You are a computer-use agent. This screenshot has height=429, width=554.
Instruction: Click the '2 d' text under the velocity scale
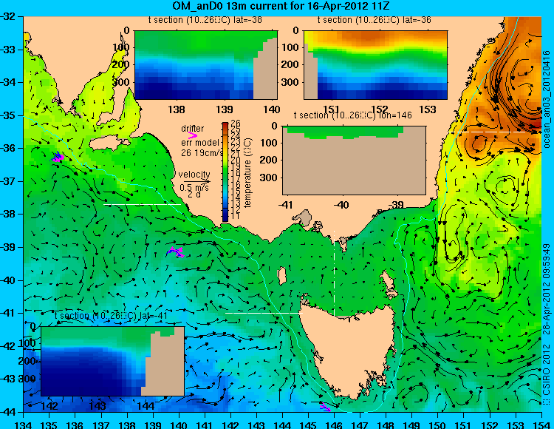[194, 195]
